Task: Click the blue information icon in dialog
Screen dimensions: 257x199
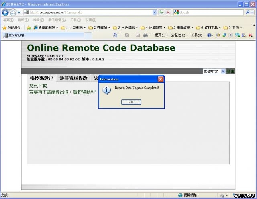Action: [x=106, y=90]
